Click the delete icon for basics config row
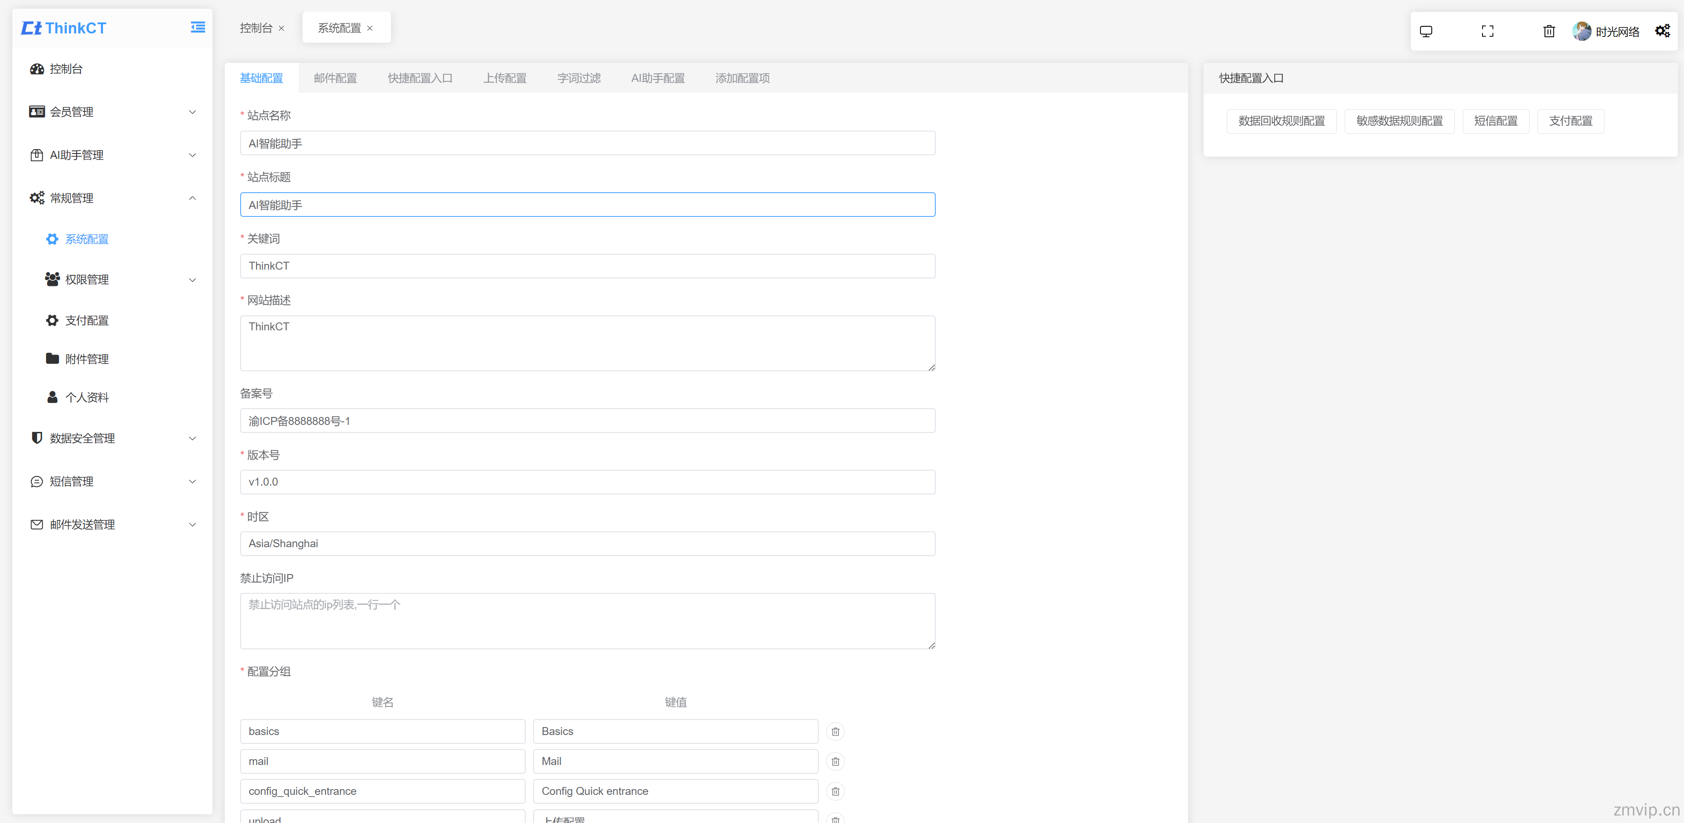 tap(837, 731)
